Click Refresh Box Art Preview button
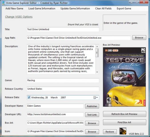This screenshot has width=150, height=137. (x=125, y=114)
